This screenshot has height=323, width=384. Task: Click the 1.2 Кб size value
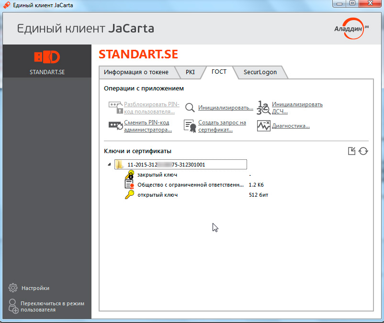256,185
